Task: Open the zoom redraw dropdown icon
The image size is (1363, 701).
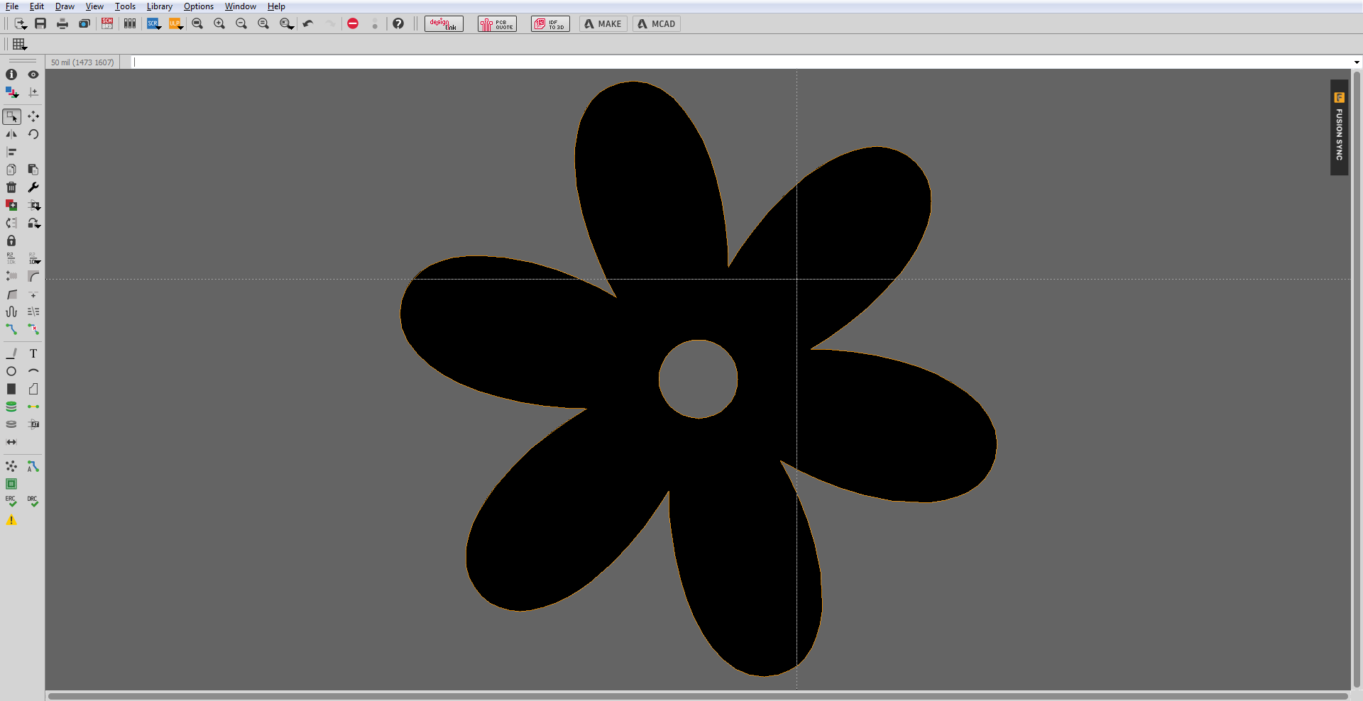Action: tap(286, 23)
